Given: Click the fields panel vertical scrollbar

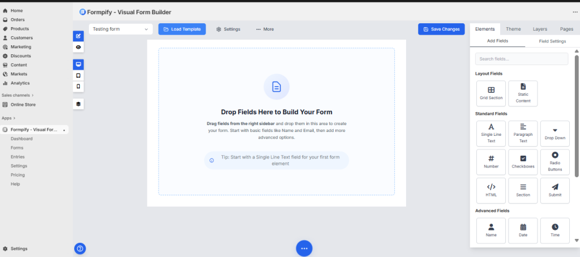Looking at the screenshot, I should [577, 113].
